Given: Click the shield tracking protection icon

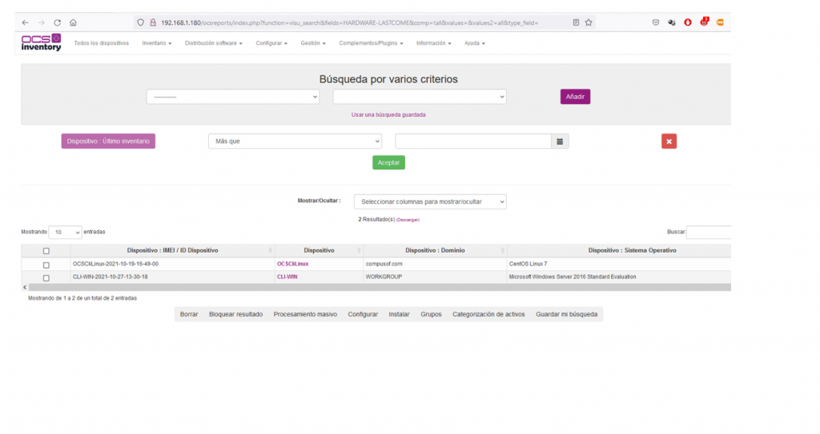Looking at the screenshot, I should pos(141,22).
